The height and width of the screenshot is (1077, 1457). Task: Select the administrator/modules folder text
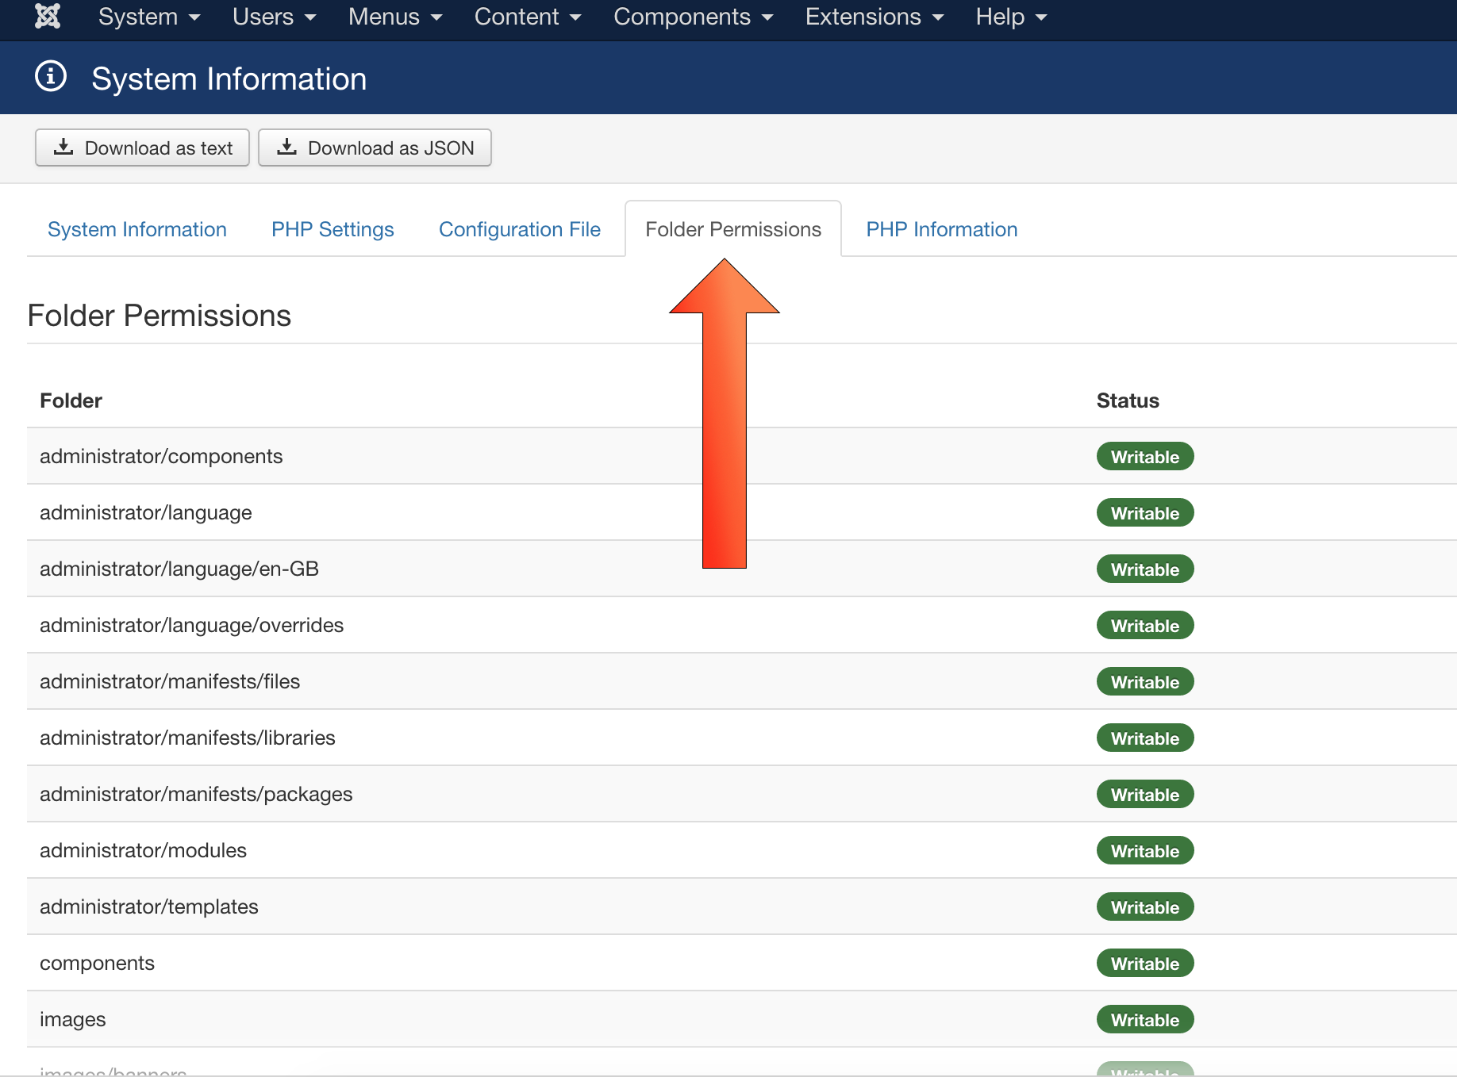point(144,850)
